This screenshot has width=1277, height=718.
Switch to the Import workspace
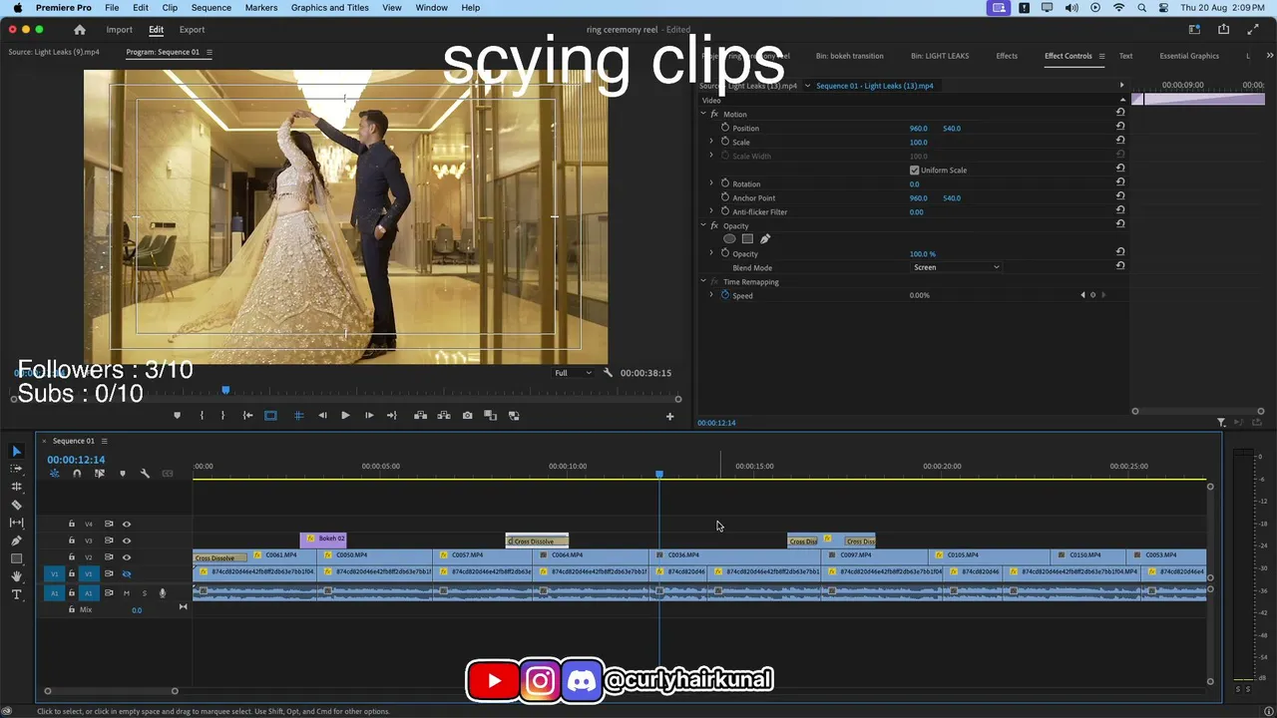(119, 30)
